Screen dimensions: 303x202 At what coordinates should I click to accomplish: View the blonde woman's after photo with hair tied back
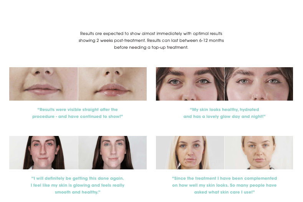click(x=259, y=152)
